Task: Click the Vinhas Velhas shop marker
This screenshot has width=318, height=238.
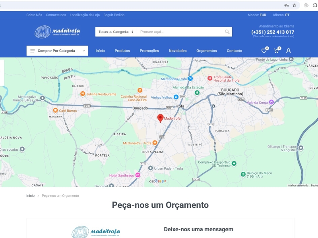Action: coord(176,97)
